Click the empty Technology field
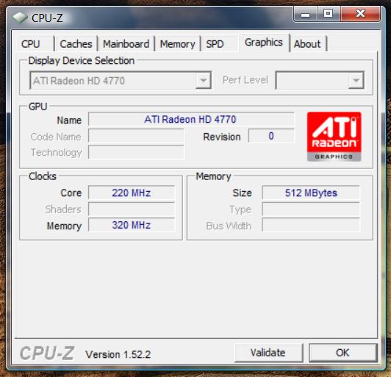Viewport: 391px width, 377px height. (x=136, y=152)
